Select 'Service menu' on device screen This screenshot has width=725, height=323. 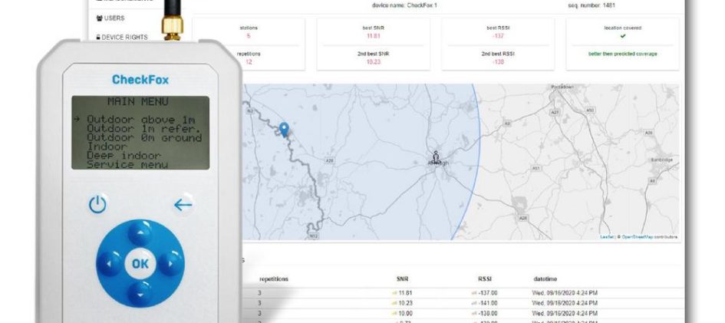coord(127,164)
